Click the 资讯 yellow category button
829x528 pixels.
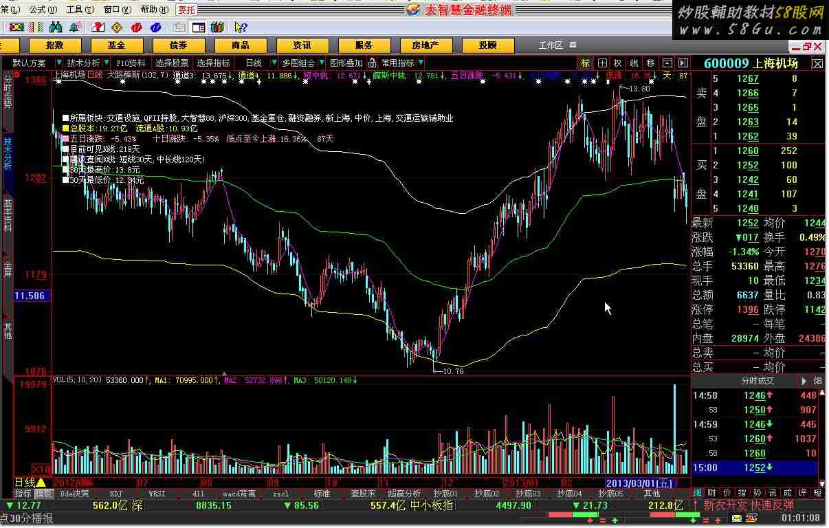click(x=302, y=45)
